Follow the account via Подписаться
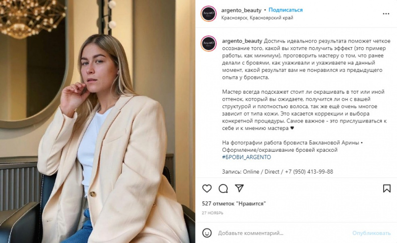The height and width of the screenshot is (243, 397). [x=286, y=10]
